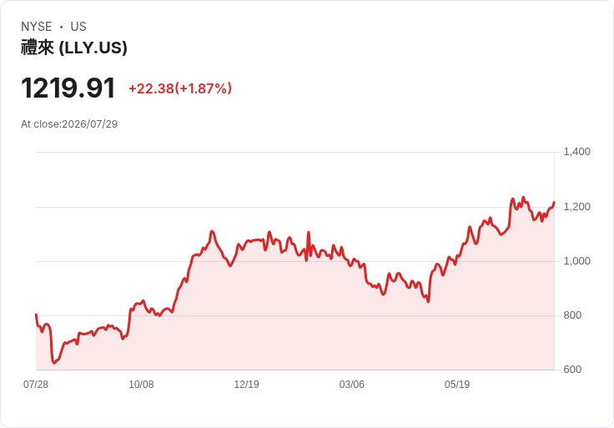
Task: Select the 12/19 date on x-axis
Action: [246, 385]
